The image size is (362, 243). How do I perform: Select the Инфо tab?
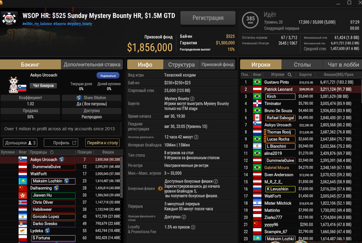point(145,65)
